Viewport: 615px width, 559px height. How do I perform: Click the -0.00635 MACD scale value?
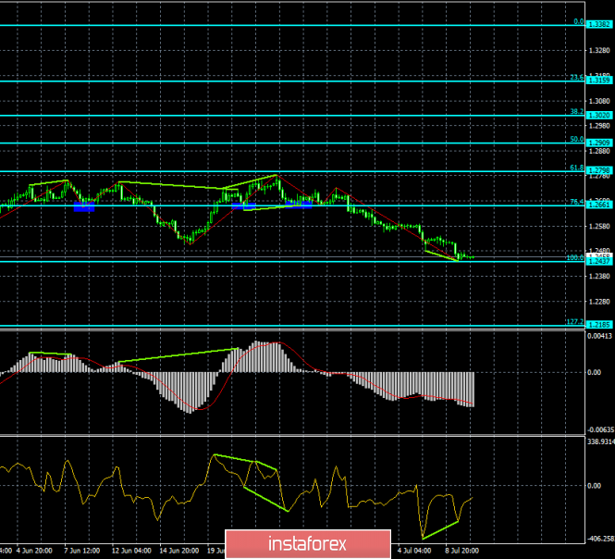click(601, 429)
